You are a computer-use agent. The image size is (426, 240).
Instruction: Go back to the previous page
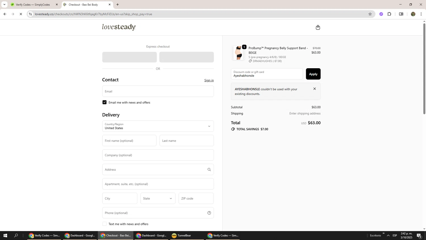pos(5,14)
